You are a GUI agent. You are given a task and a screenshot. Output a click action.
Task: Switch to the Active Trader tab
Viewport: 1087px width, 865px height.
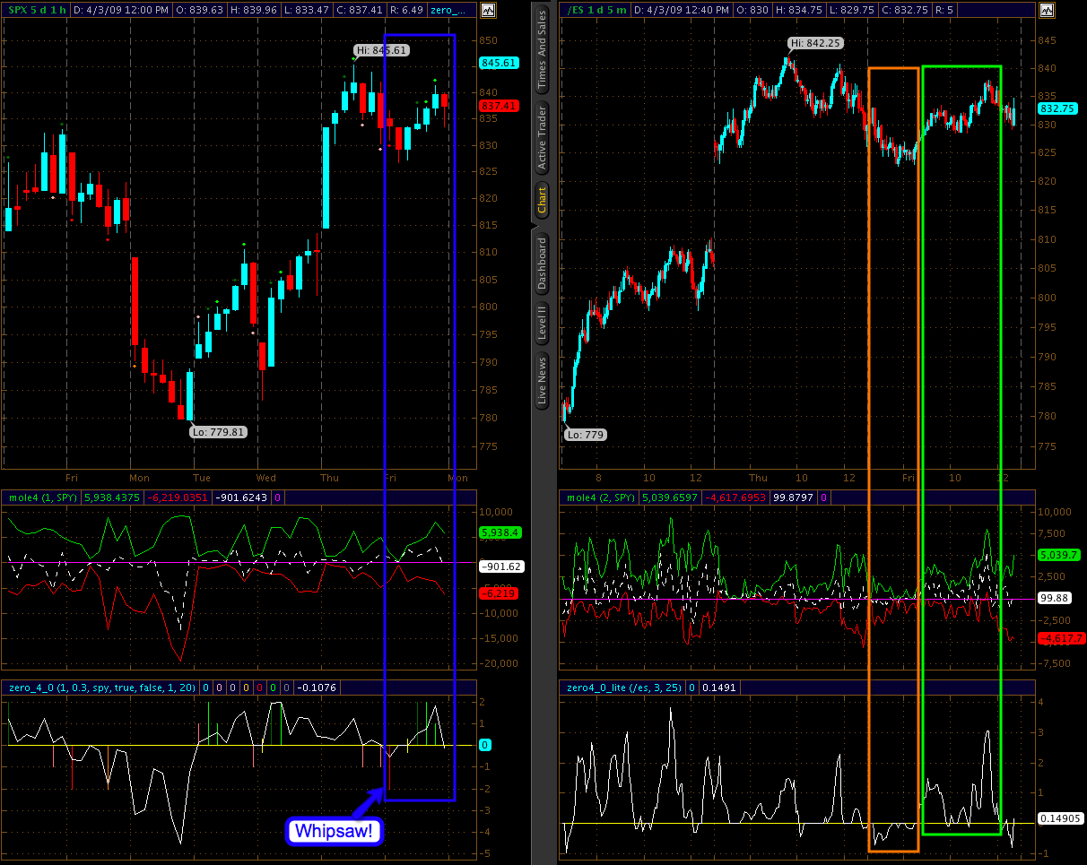click(x=542, y=137)
